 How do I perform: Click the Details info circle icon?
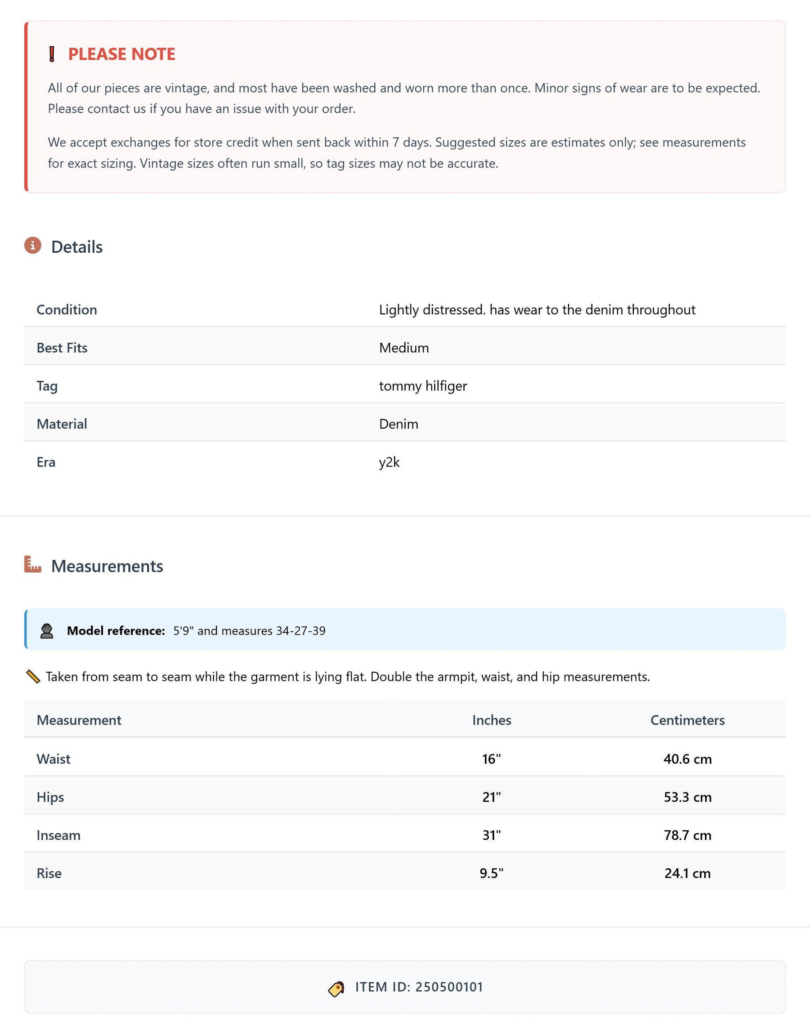click(x=33, y=245)
